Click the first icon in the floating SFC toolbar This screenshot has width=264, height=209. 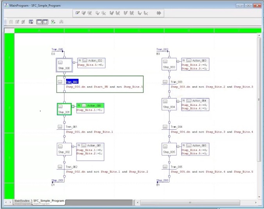pos(77,13)
